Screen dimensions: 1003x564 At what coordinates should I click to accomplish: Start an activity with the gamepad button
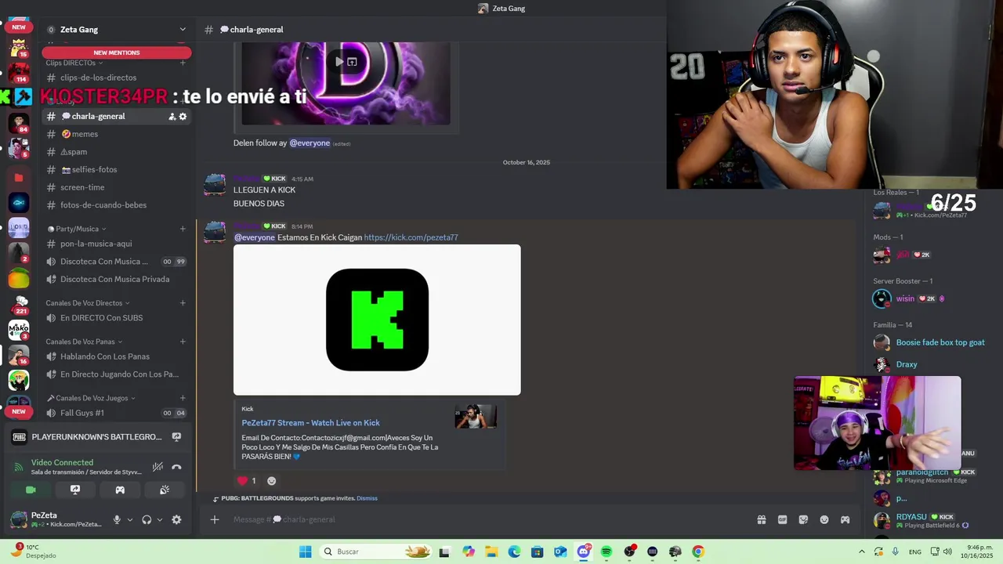120,490
